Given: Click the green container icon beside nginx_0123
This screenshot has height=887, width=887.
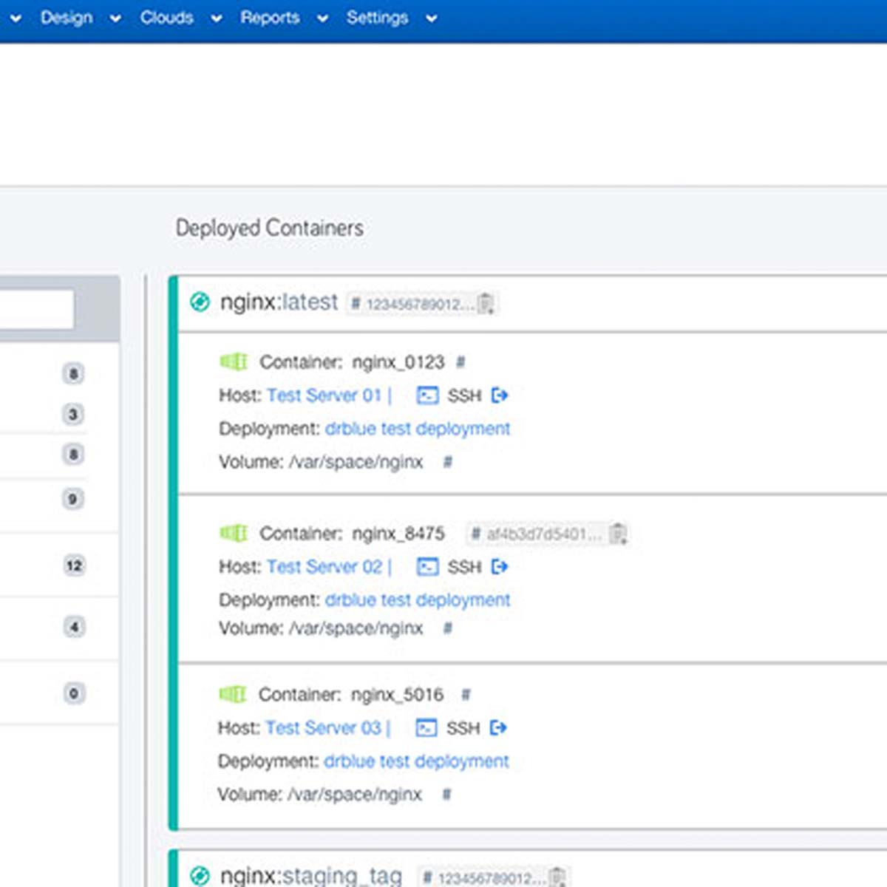Looking at the screenshot, I should [x=234, y=362].
